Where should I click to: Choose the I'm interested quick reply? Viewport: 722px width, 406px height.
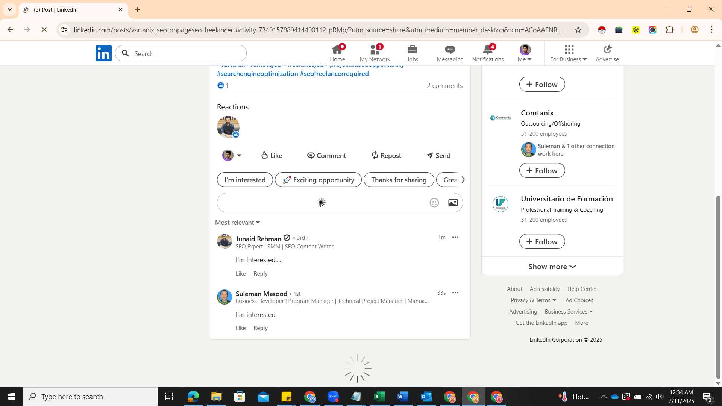(245, 180)
